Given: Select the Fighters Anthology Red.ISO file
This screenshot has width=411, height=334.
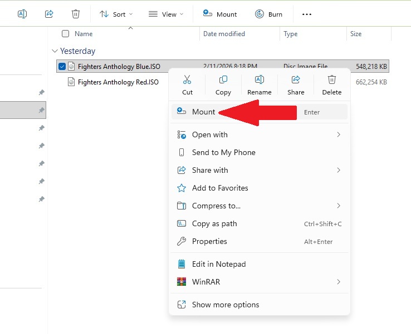Looking at the screenshot, I should click(x=118, y=82).
